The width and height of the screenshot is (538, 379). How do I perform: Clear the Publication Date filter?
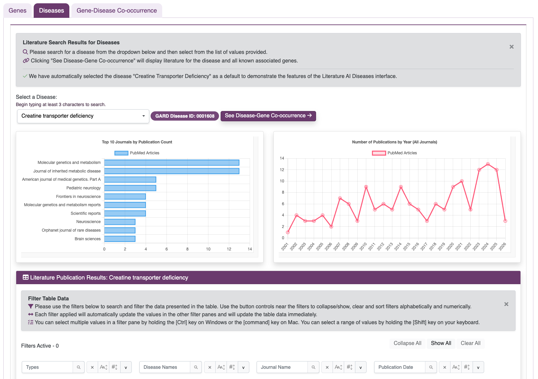tap(445, 367)
